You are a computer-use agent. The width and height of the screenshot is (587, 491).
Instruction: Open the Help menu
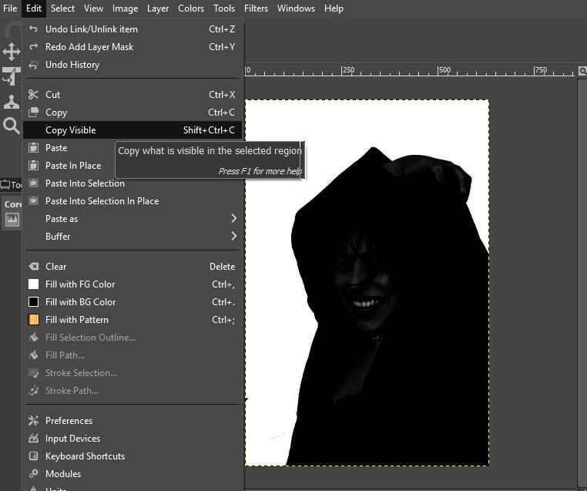click(334, 8)
